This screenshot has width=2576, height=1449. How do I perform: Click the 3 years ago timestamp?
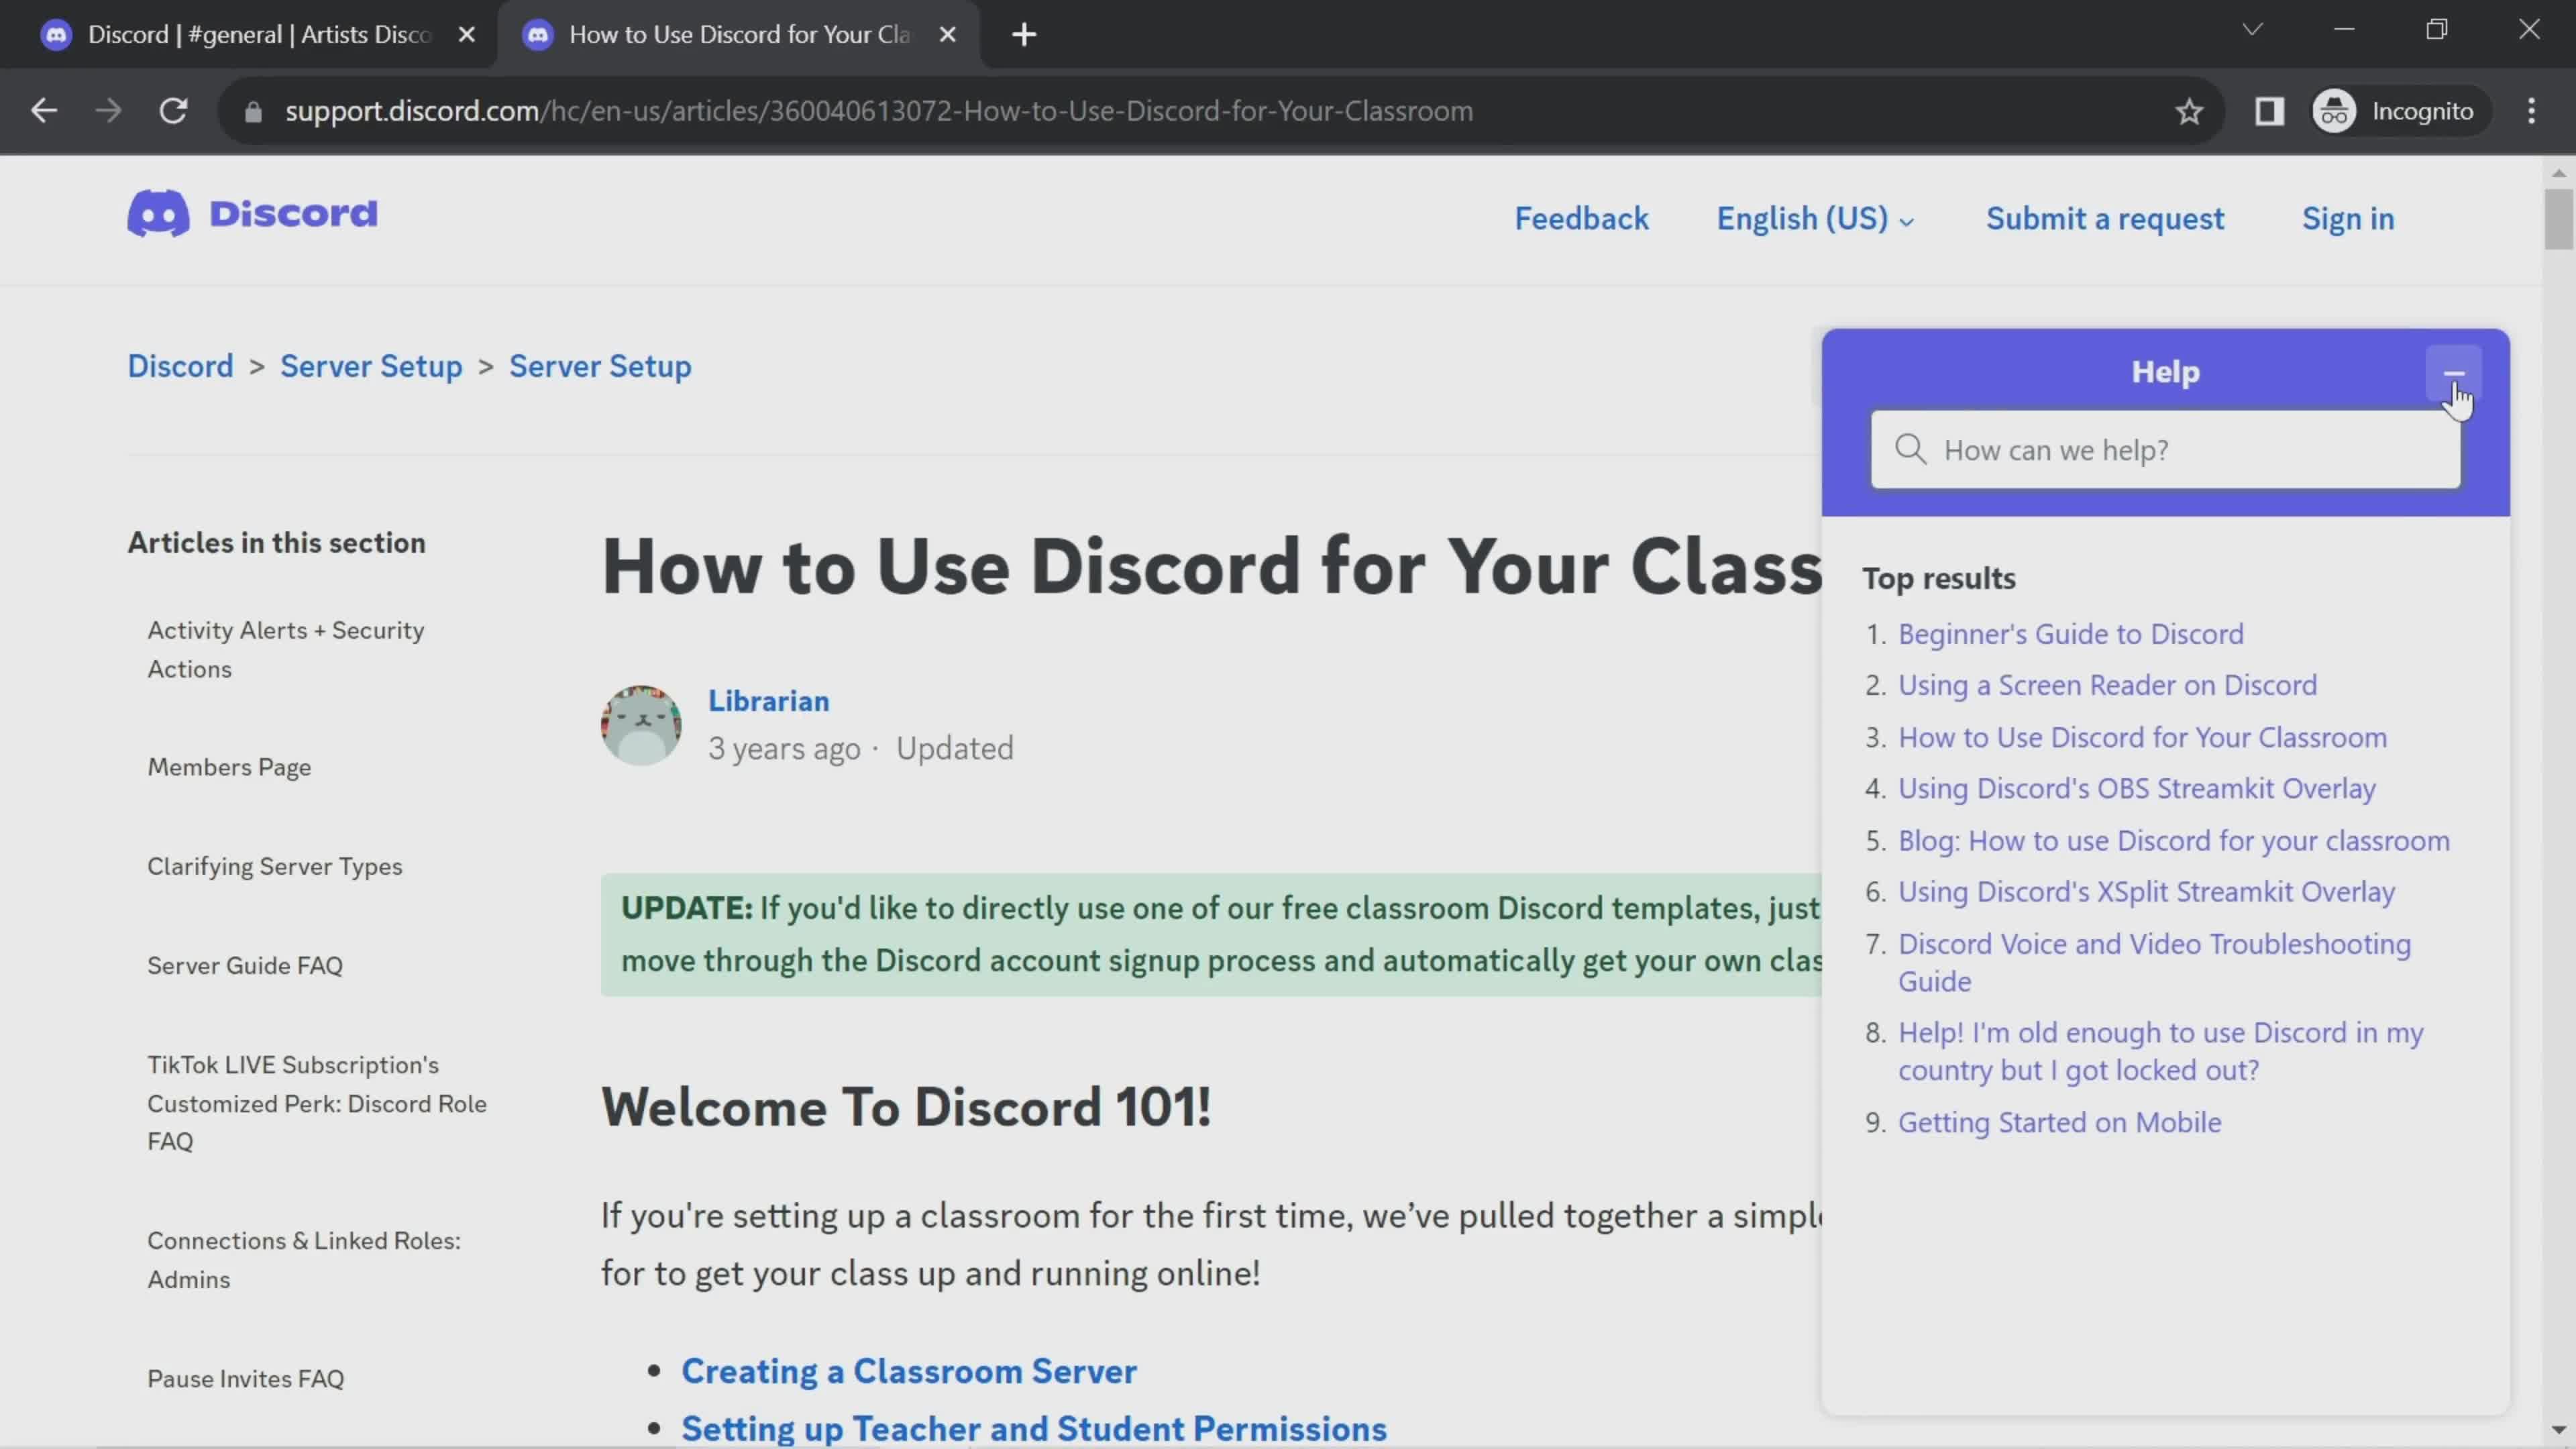[784, 748]
